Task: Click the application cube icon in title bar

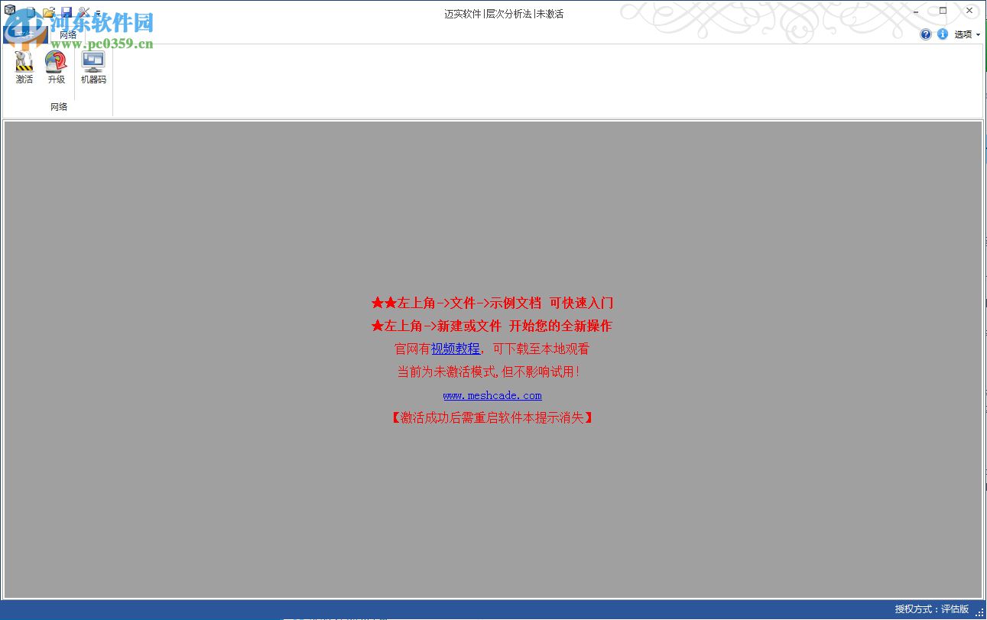Action: coord(10,11)
